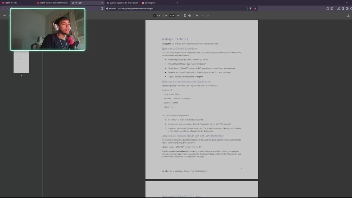Click the PDF page number field
This screenshot has height=198, width=352.
coord(155,15)
